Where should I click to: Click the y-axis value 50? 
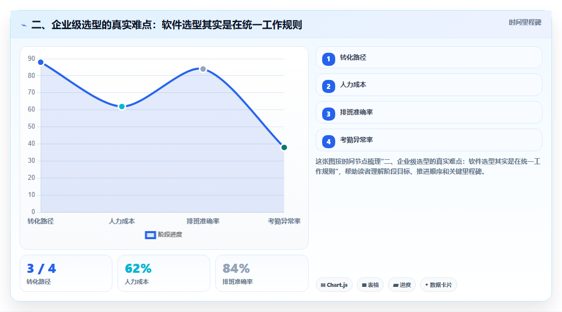click(x=32, y=127)
